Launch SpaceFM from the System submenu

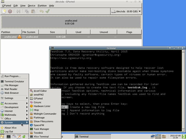click(x=45, y=125)
